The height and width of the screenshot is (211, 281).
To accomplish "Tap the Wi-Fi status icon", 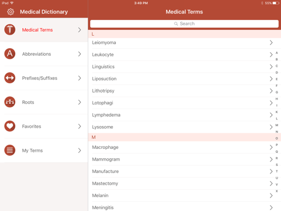I will pyautogui.click(x=12, y=3).
